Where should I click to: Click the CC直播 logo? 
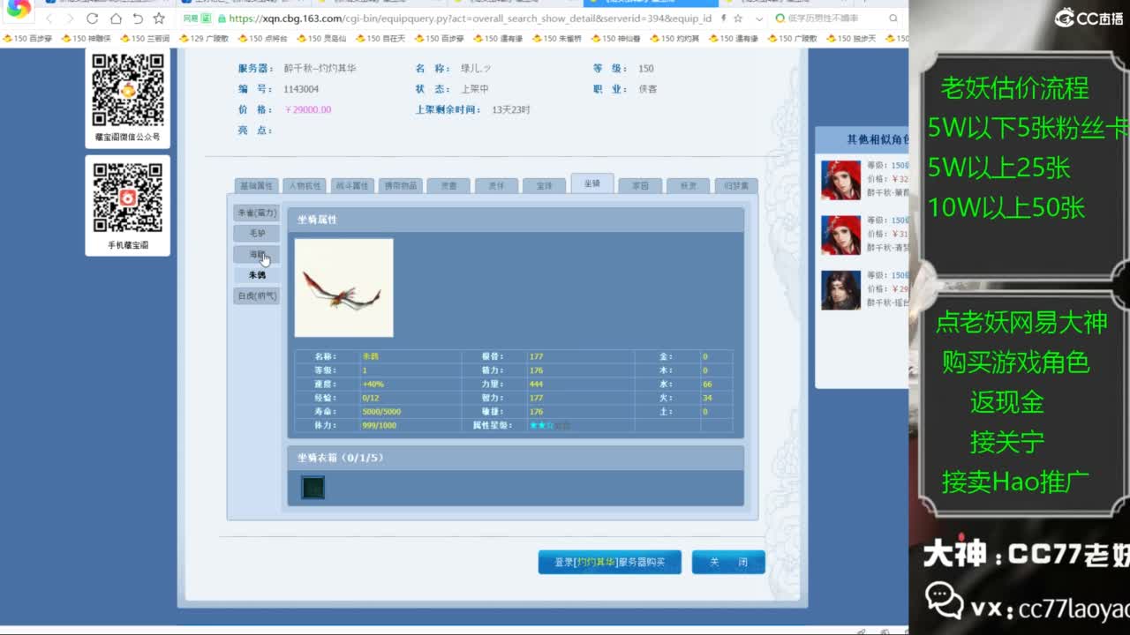click(x=1089, y=18)
